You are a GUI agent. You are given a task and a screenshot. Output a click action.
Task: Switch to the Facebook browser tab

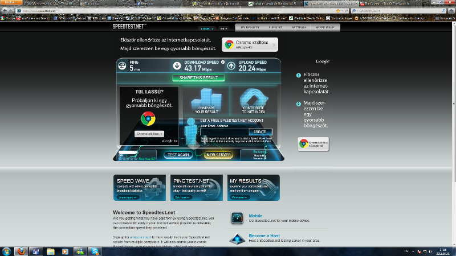coord(163,4)
